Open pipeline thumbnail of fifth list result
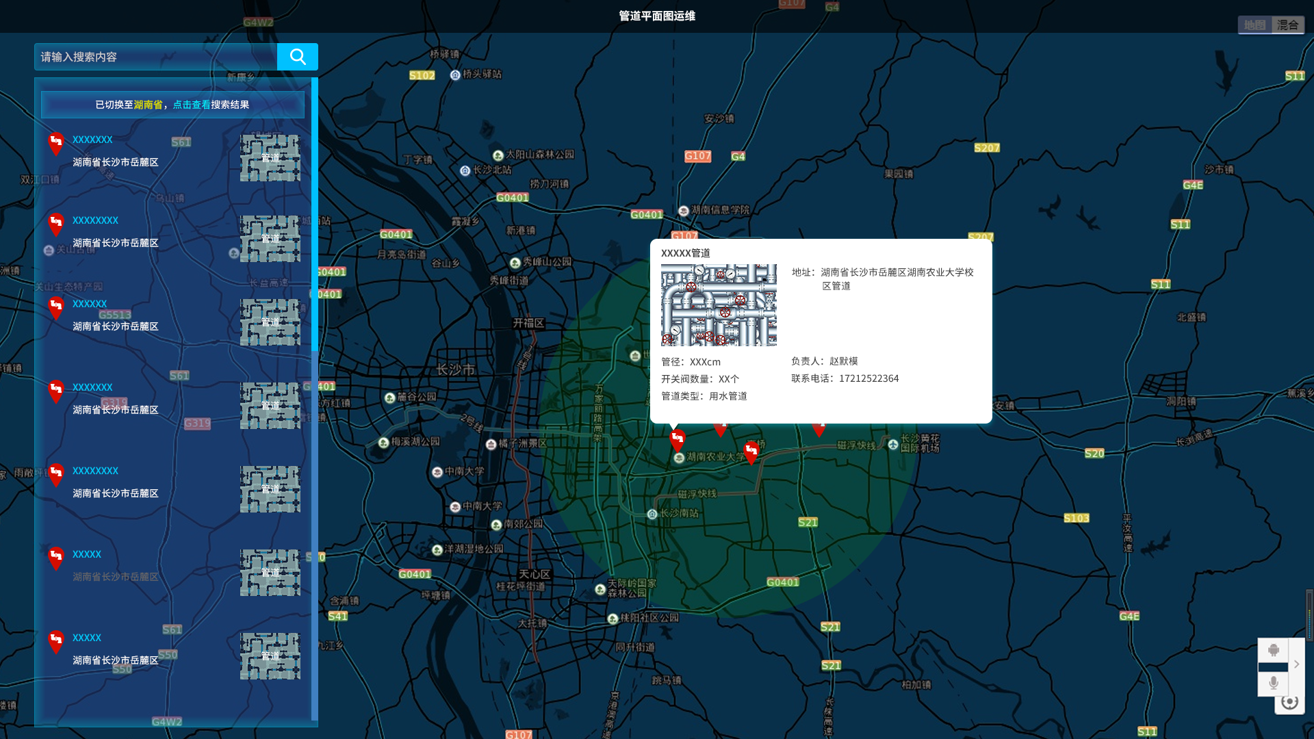The image size is (1314, 739). coord(270,489)
